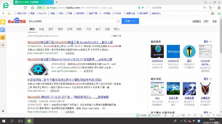Open 搜索工具 filter options
Screen dimensions: 222x124
coord(116,36)
